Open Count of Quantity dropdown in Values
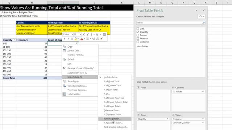The width and height of the screenshot is (232, 130). click(203, 123)
